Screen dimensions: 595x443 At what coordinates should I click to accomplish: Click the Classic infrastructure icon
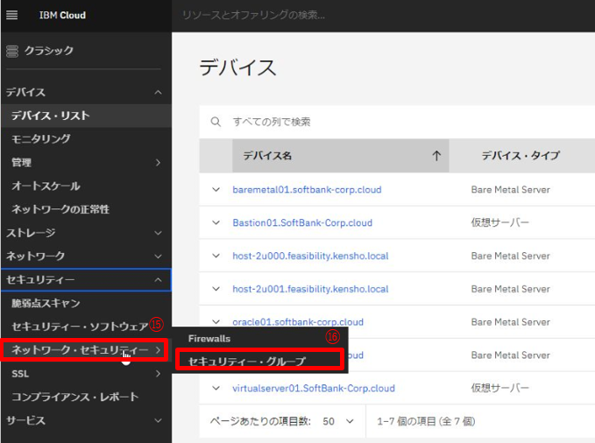coord(12,52)
